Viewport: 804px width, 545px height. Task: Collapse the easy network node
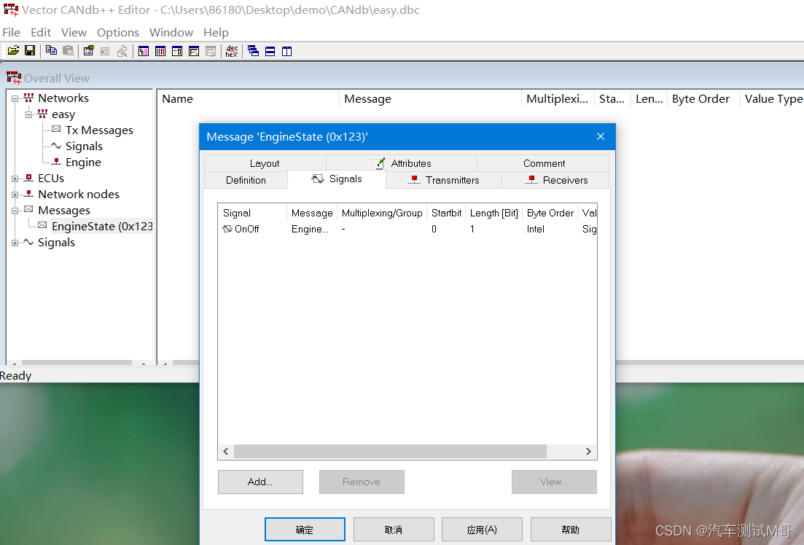click(x=28, y=114)
